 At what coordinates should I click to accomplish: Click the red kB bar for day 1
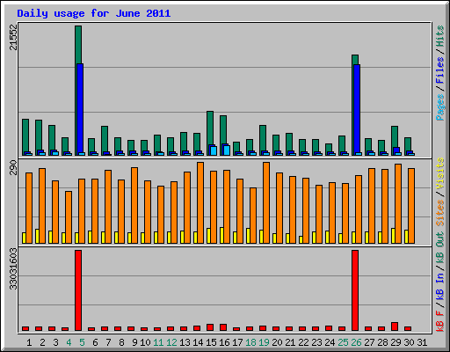[25, 329]
